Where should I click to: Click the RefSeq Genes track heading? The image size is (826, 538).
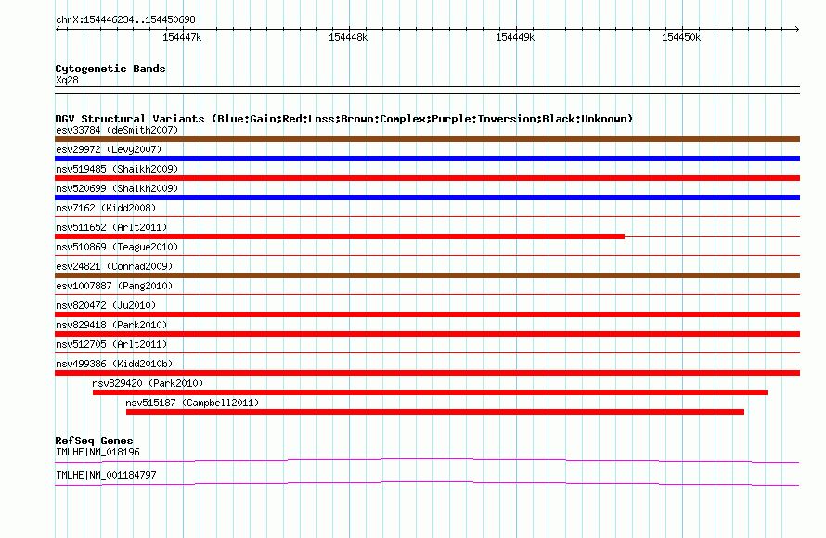pos(94,441)
